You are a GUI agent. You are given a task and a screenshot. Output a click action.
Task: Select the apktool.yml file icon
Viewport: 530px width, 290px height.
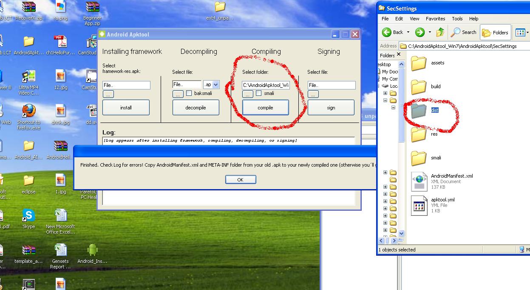tap(419, 205)
